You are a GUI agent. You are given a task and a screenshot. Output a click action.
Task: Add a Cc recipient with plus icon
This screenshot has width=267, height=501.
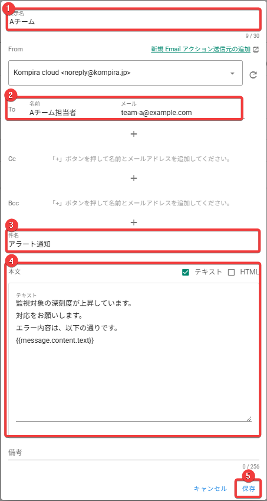pos(134,178)
